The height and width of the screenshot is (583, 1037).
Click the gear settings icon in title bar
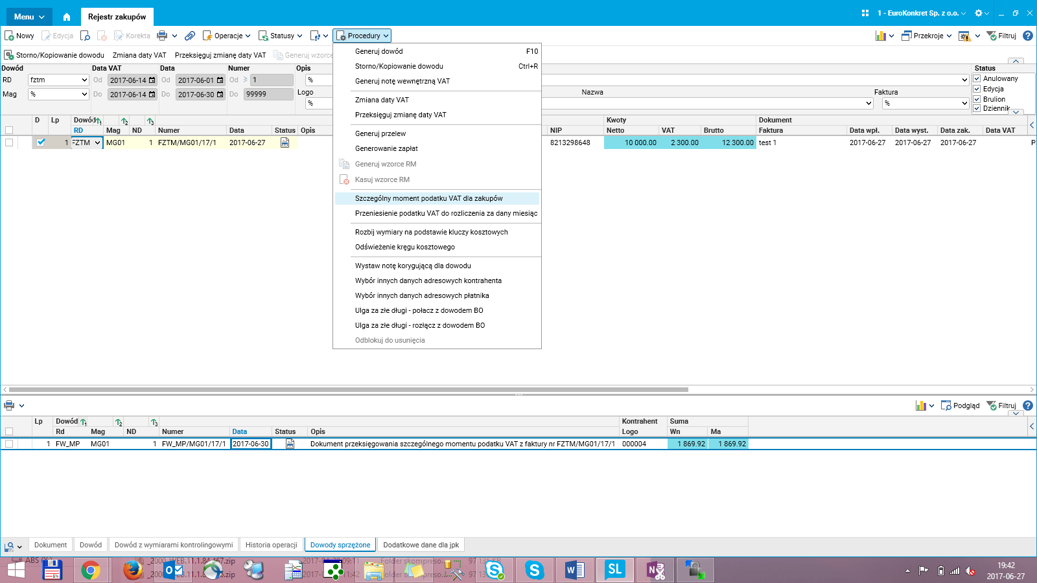click(x=979, y=13)
